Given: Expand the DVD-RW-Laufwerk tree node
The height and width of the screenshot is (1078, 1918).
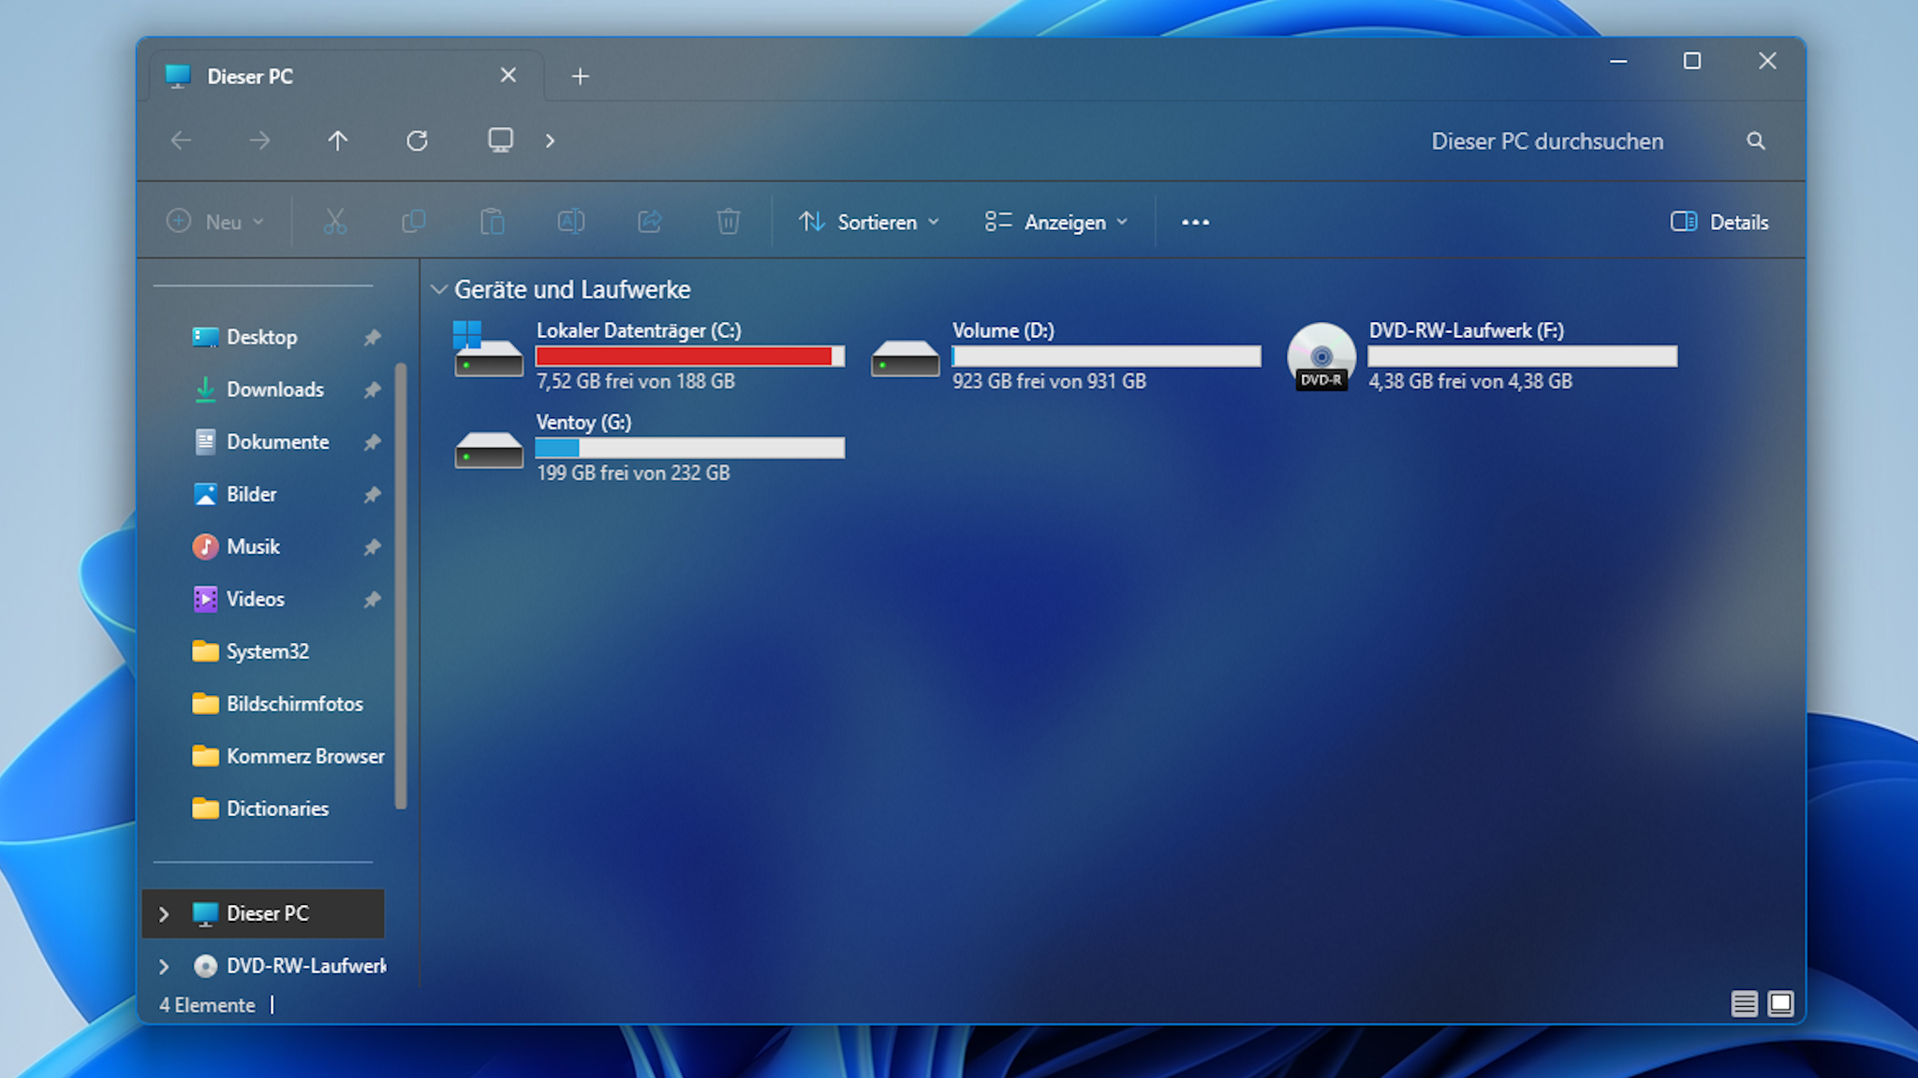Looking at the screenshot, I should [x=164, y=966].
